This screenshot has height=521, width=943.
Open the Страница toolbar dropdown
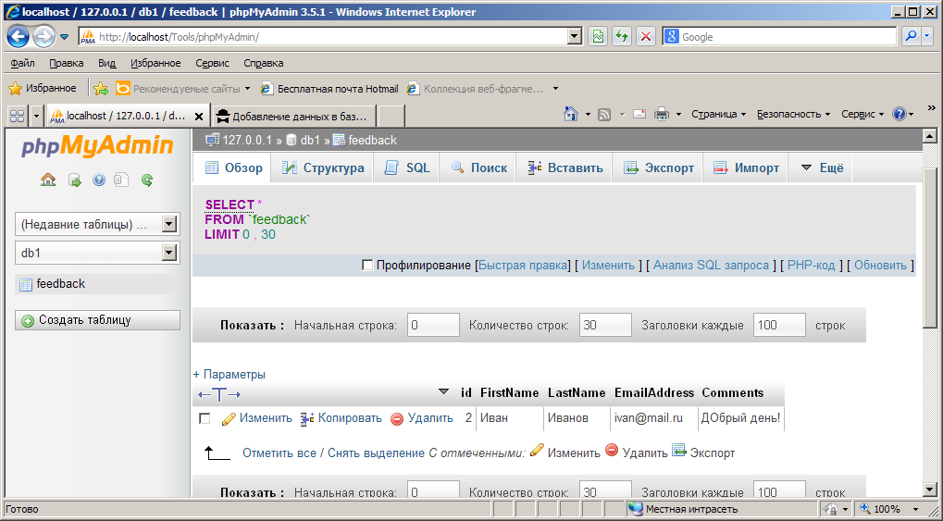click(x=719, y=114)
